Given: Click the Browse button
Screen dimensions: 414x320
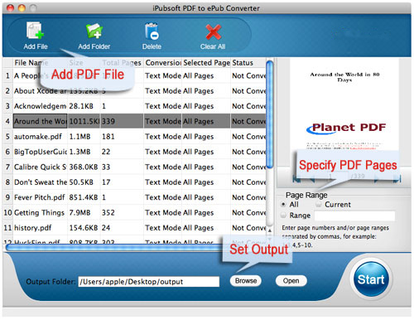Looking at the screenshot, I should pyautogui.click(x=246, y=281).
